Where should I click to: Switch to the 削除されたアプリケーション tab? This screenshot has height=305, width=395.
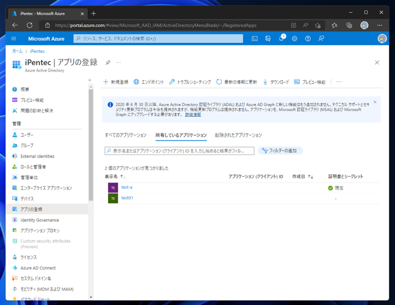click(238, 135)
